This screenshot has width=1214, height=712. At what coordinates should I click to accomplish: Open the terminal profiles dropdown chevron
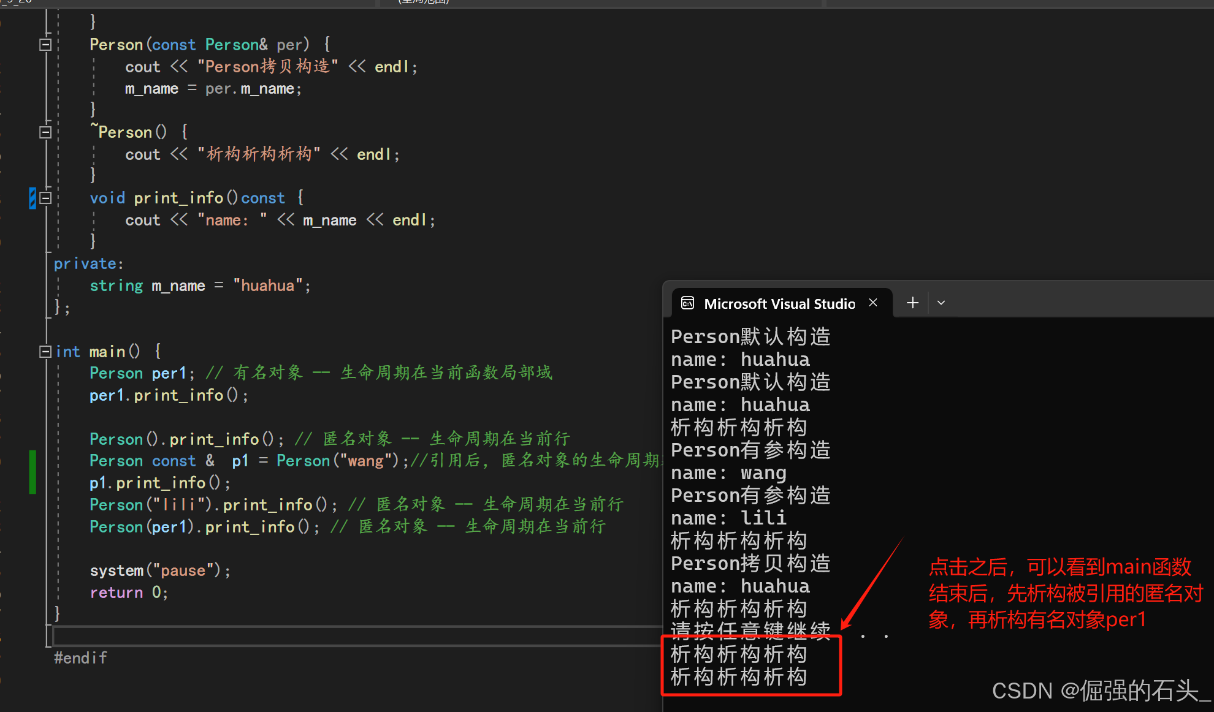(941, 303)
